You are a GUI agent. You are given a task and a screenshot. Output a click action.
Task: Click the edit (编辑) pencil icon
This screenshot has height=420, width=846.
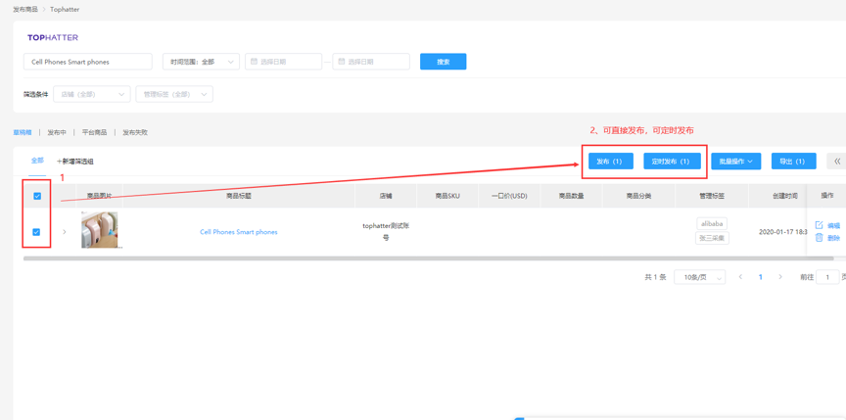click(x=820, y=225)
